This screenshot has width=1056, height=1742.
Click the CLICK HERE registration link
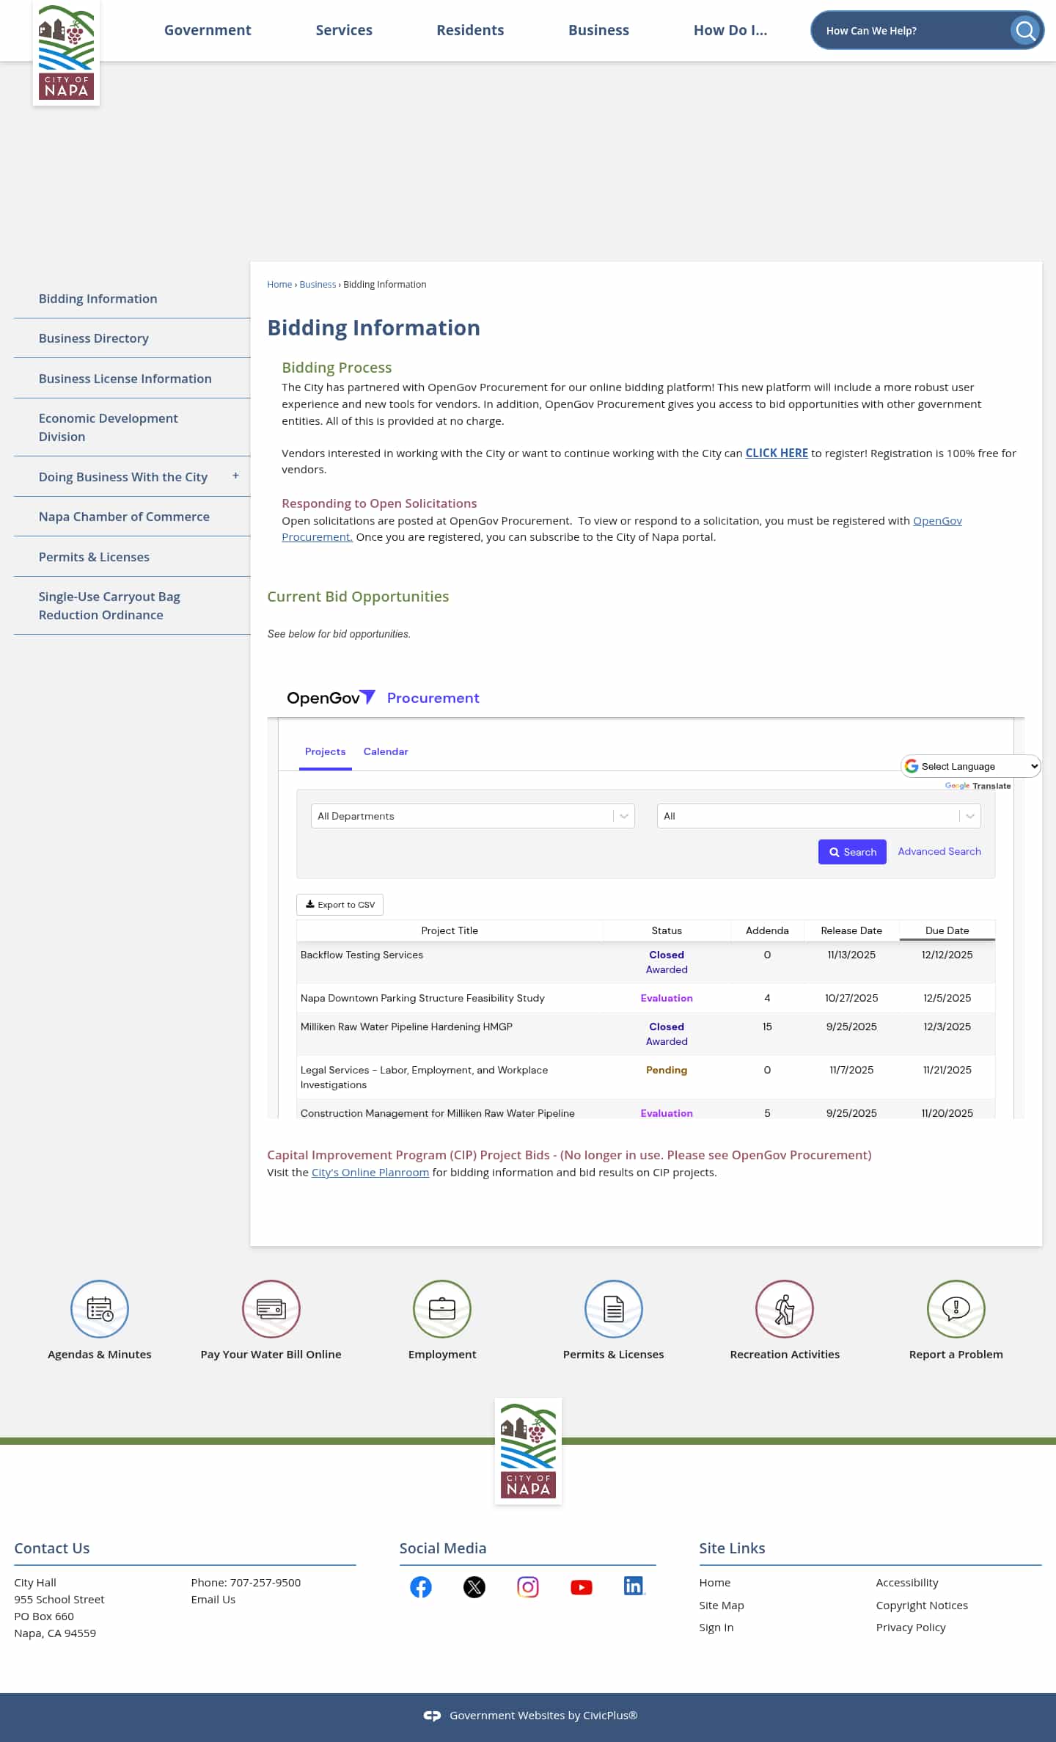pyautogui.click(x=777, y=453)
